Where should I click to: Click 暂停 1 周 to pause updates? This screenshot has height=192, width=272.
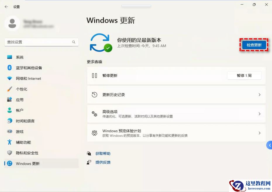click(x=244, y=75)
